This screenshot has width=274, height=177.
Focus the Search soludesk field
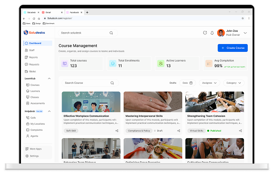click(88, 33)
